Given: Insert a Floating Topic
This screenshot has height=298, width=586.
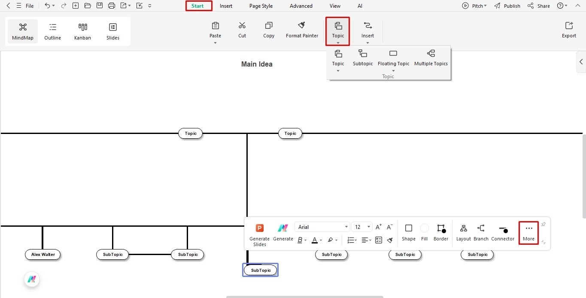Looking at the screenshot, I should click(393, 56).
